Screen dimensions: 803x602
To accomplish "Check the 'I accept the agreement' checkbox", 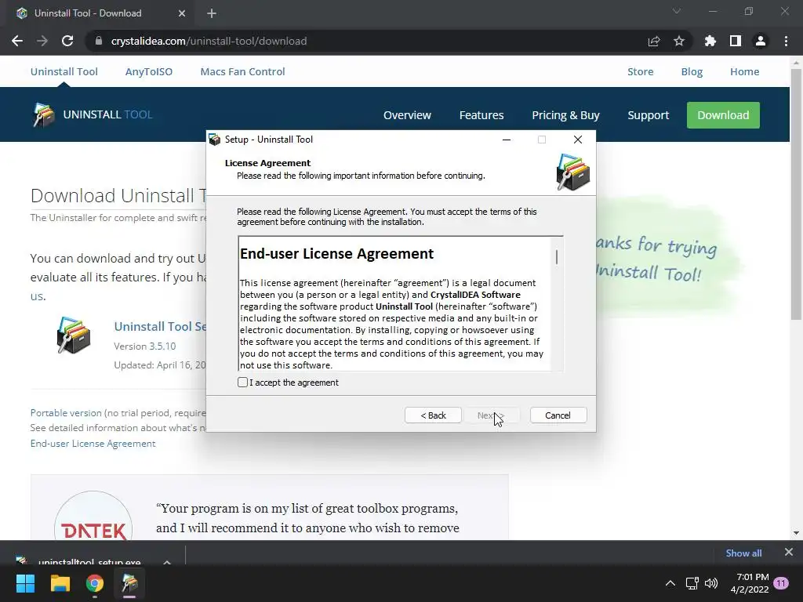I will [x=243, y=383].
